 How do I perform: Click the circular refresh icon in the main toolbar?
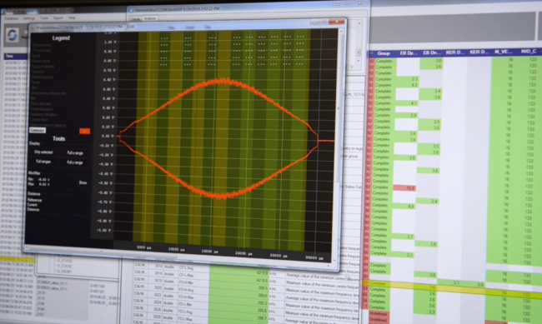(x=12, y=35)
